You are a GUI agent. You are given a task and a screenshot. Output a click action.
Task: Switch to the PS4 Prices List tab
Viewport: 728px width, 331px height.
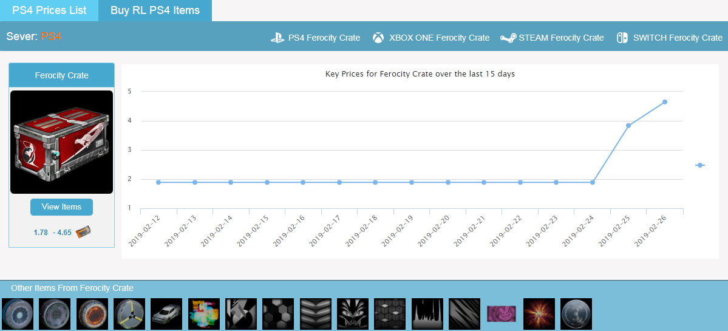49,10
